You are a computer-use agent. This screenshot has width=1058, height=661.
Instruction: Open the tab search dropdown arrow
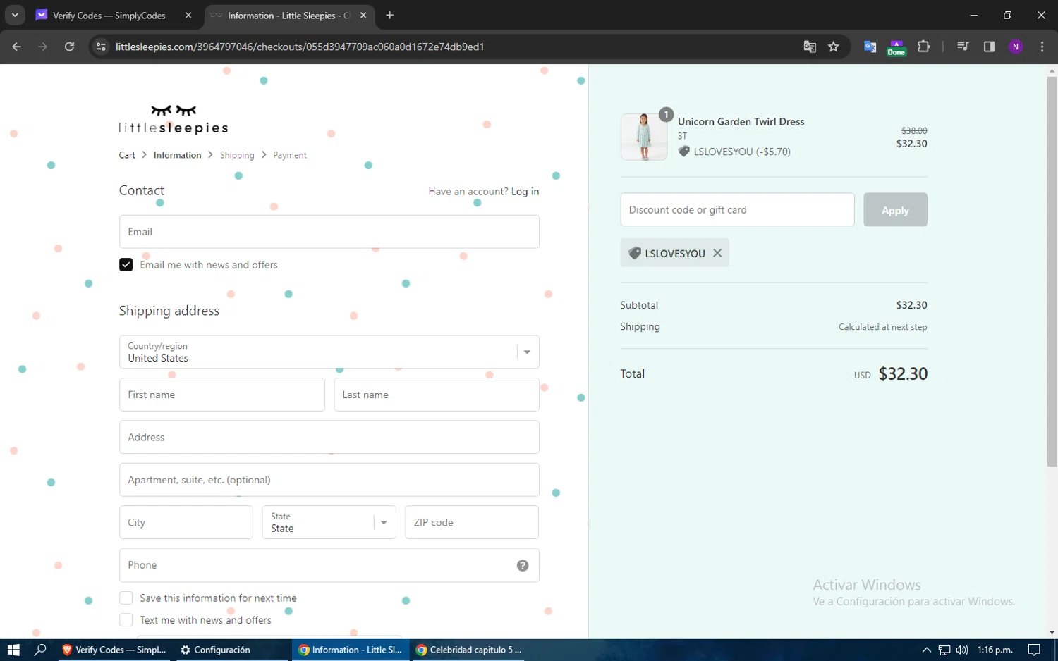15,15
